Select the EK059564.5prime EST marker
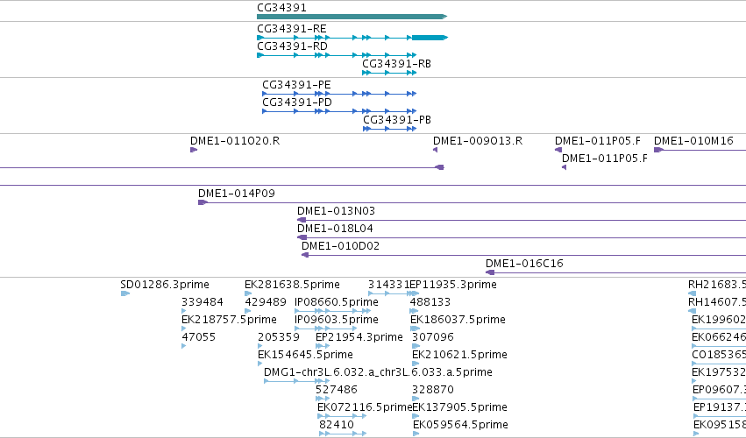Screen dimensions: 746x438 click(416, 434)
